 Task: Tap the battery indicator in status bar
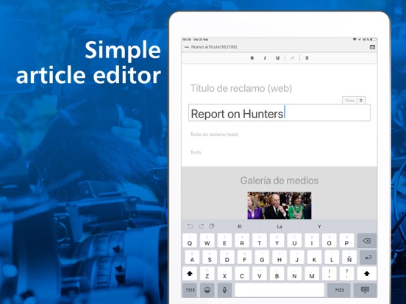(373, 40)
